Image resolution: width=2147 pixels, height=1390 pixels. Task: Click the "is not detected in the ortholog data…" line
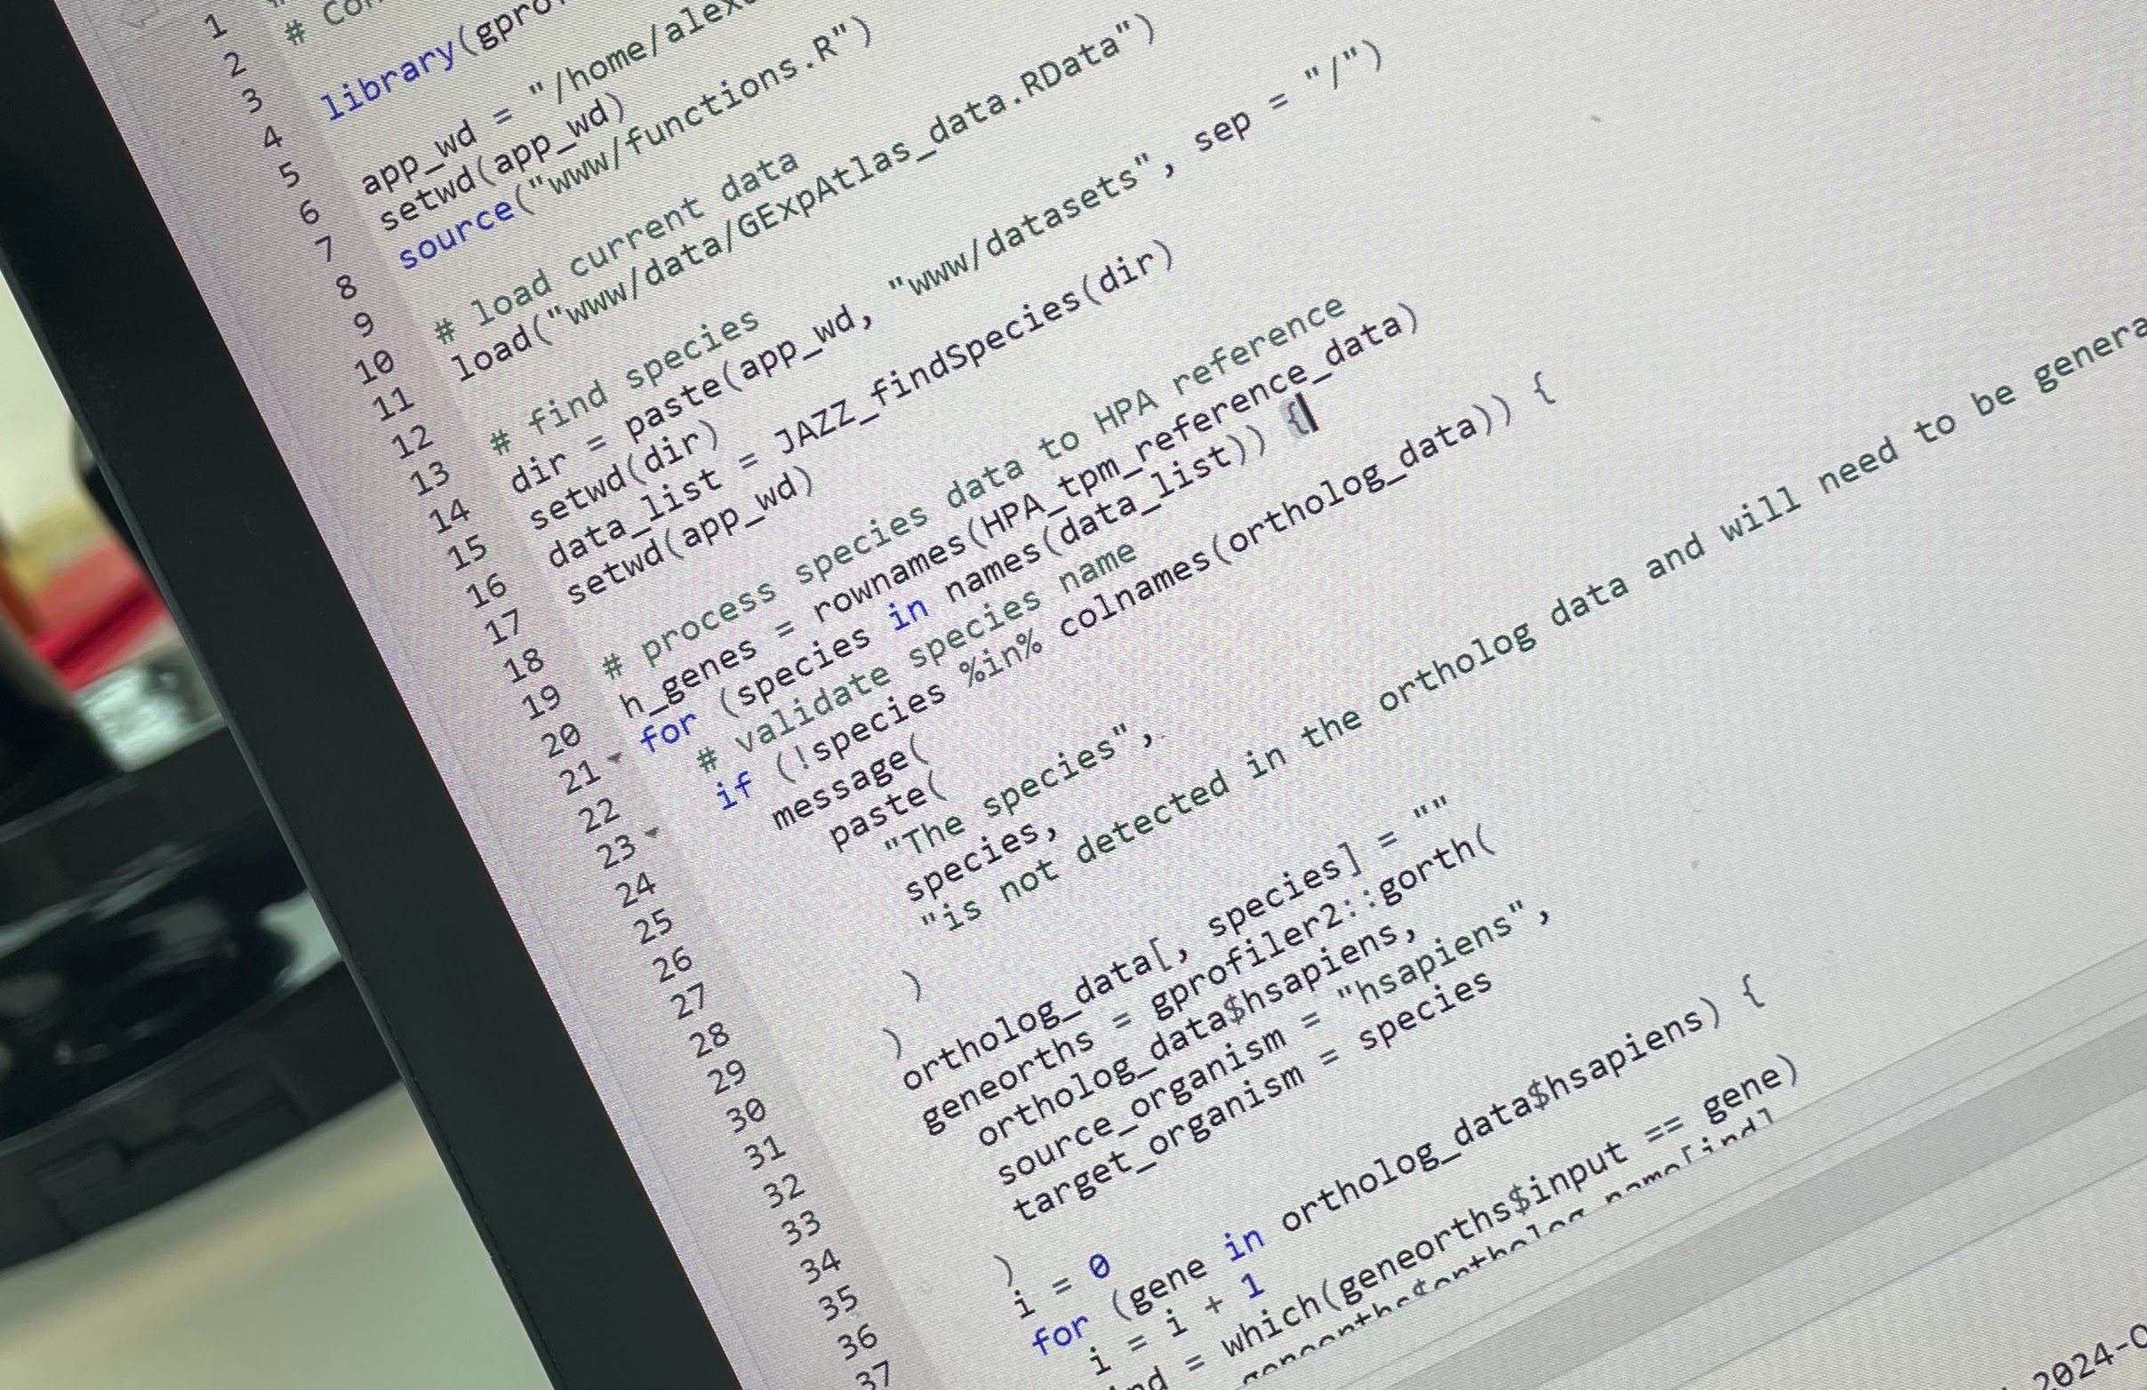pyautogui.click(x=1534, y=622)
